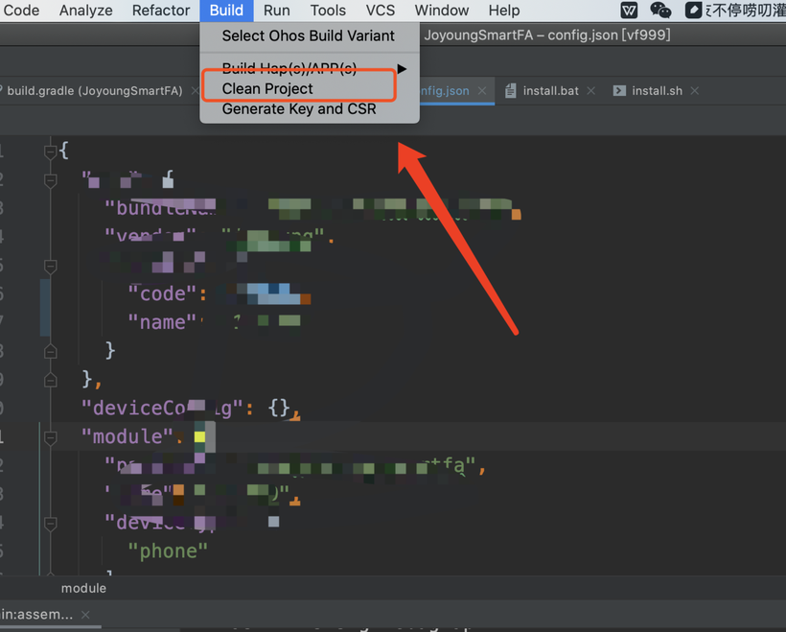The image size is (786, 632).
Task: Collapse the deviceType array fold marker
Action: [50, 524]
